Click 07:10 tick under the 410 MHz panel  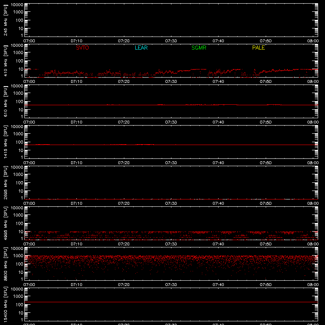76,82
